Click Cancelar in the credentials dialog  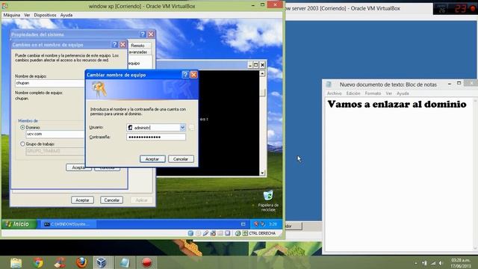(181, 159)
